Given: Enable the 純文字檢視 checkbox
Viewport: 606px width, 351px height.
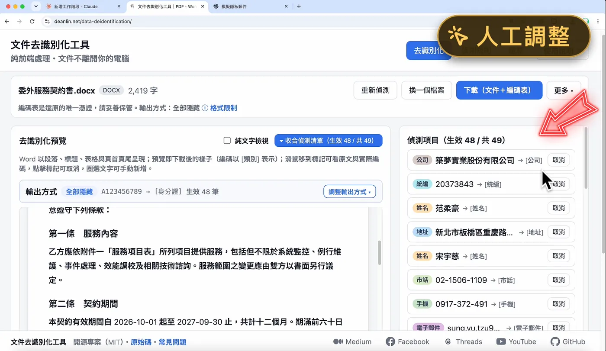Looking at the screenshot, I should coord(227,141).
